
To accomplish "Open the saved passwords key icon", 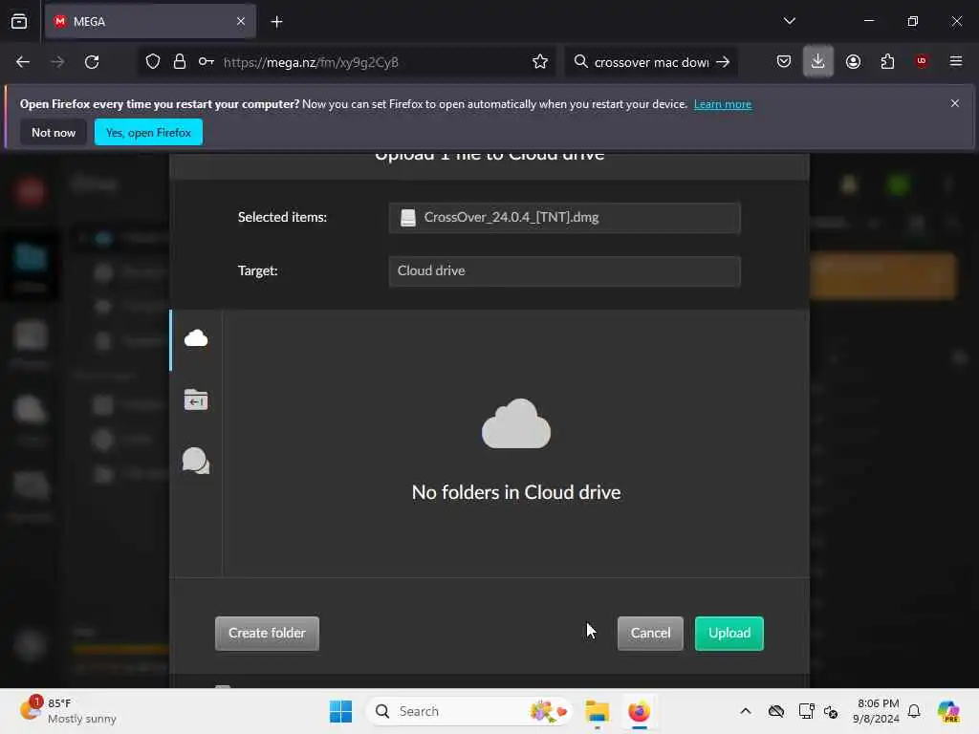I will 207,62.
